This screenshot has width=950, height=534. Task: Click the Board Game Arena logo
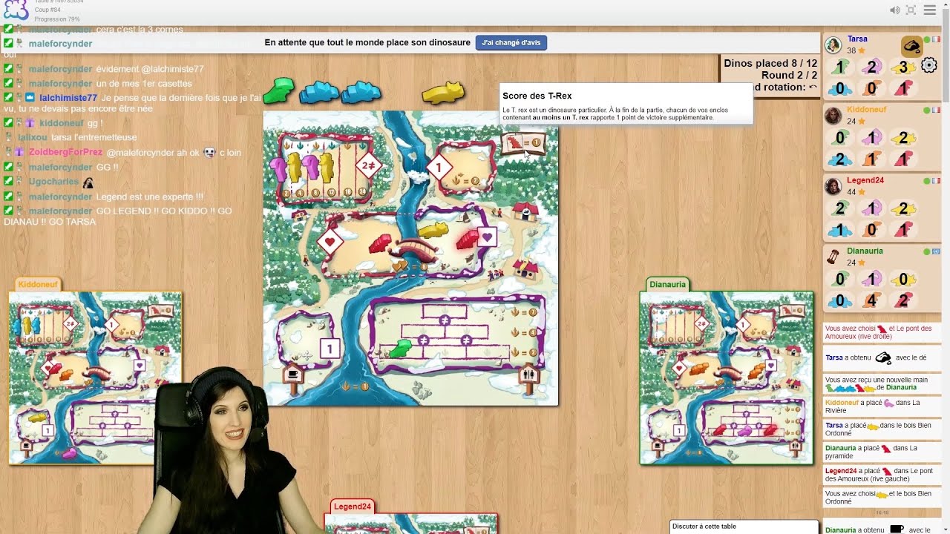tap(16, 10)
